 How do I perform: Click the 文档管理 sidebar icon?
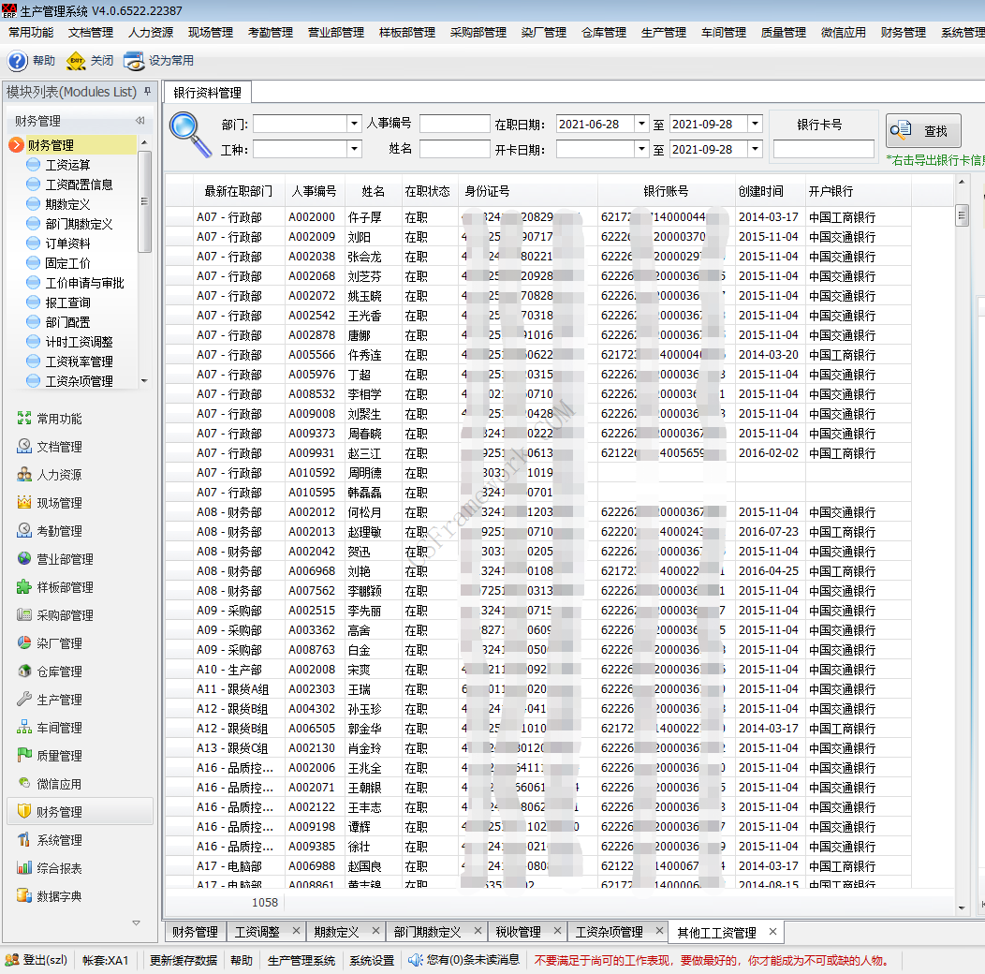tap(23, 446)
